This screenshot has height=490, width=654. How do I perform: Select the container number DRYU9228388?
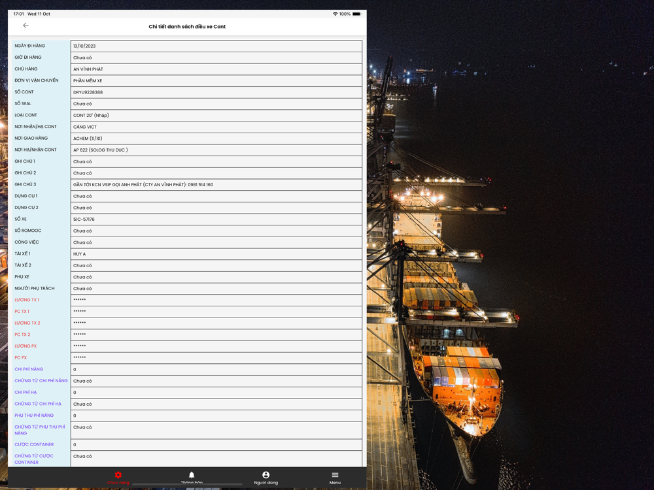coord(88,92)
